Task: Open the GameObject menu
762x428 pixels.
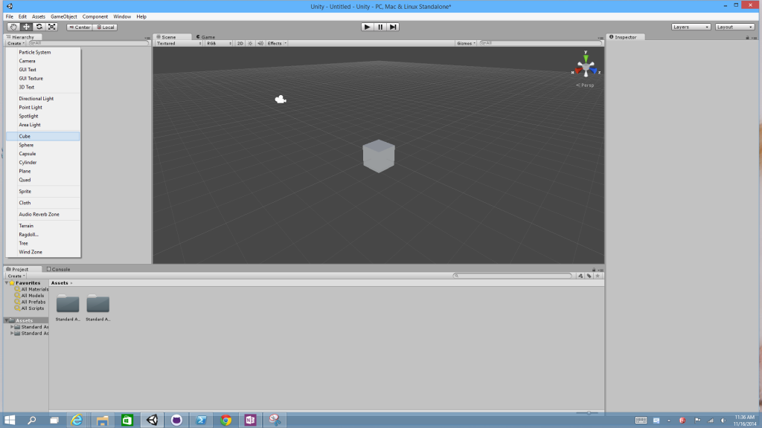Action: (64, 16)
